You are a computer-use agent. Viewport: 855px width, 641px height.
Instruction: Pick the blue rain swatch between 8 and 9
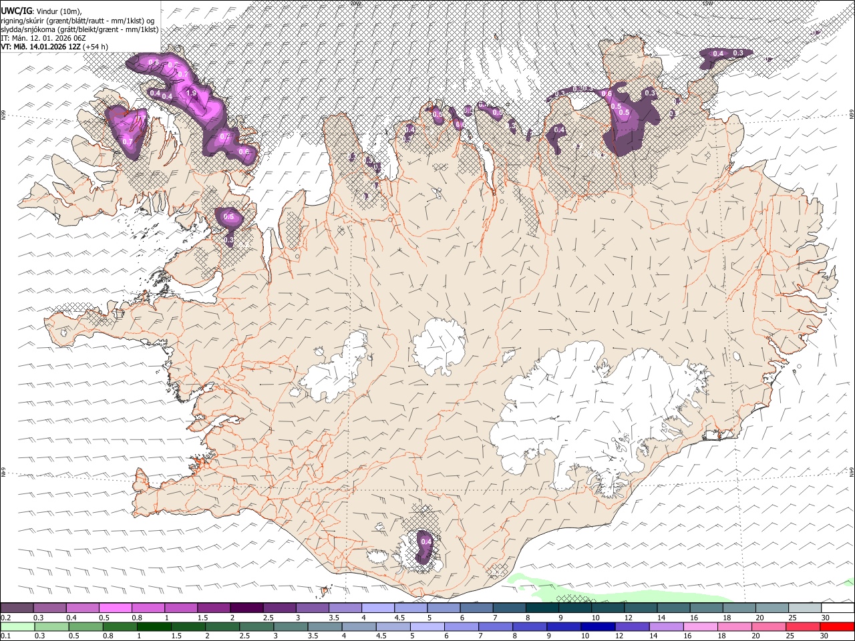[530, 626]
